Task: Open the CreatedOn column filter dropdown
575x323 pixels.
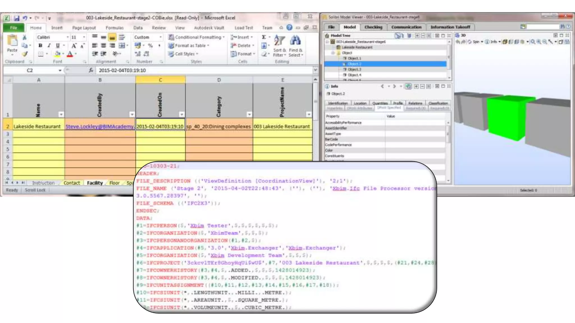Action: click(x=182, y=114)
